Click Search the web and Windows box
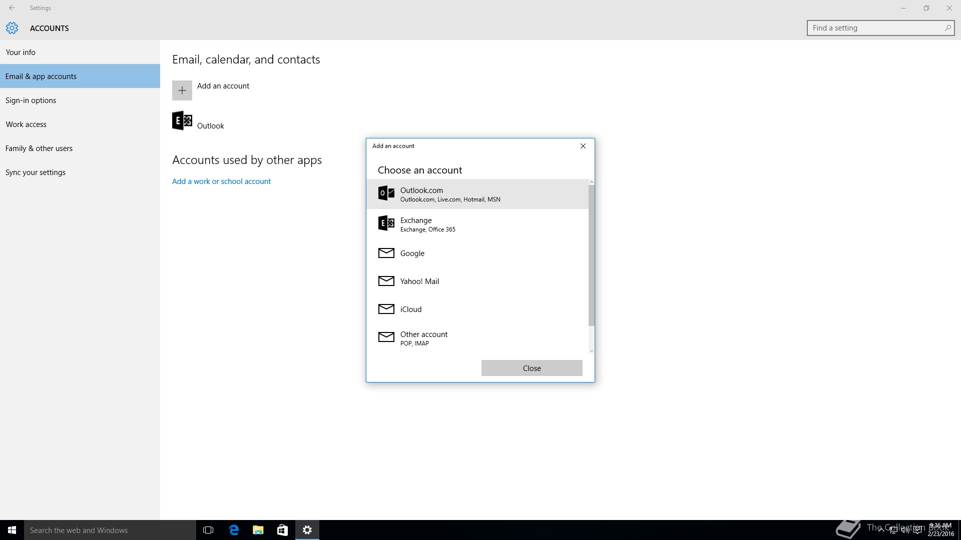Image resolution: width=961 pixels, height=540 pixels. [x=110, y=530]
